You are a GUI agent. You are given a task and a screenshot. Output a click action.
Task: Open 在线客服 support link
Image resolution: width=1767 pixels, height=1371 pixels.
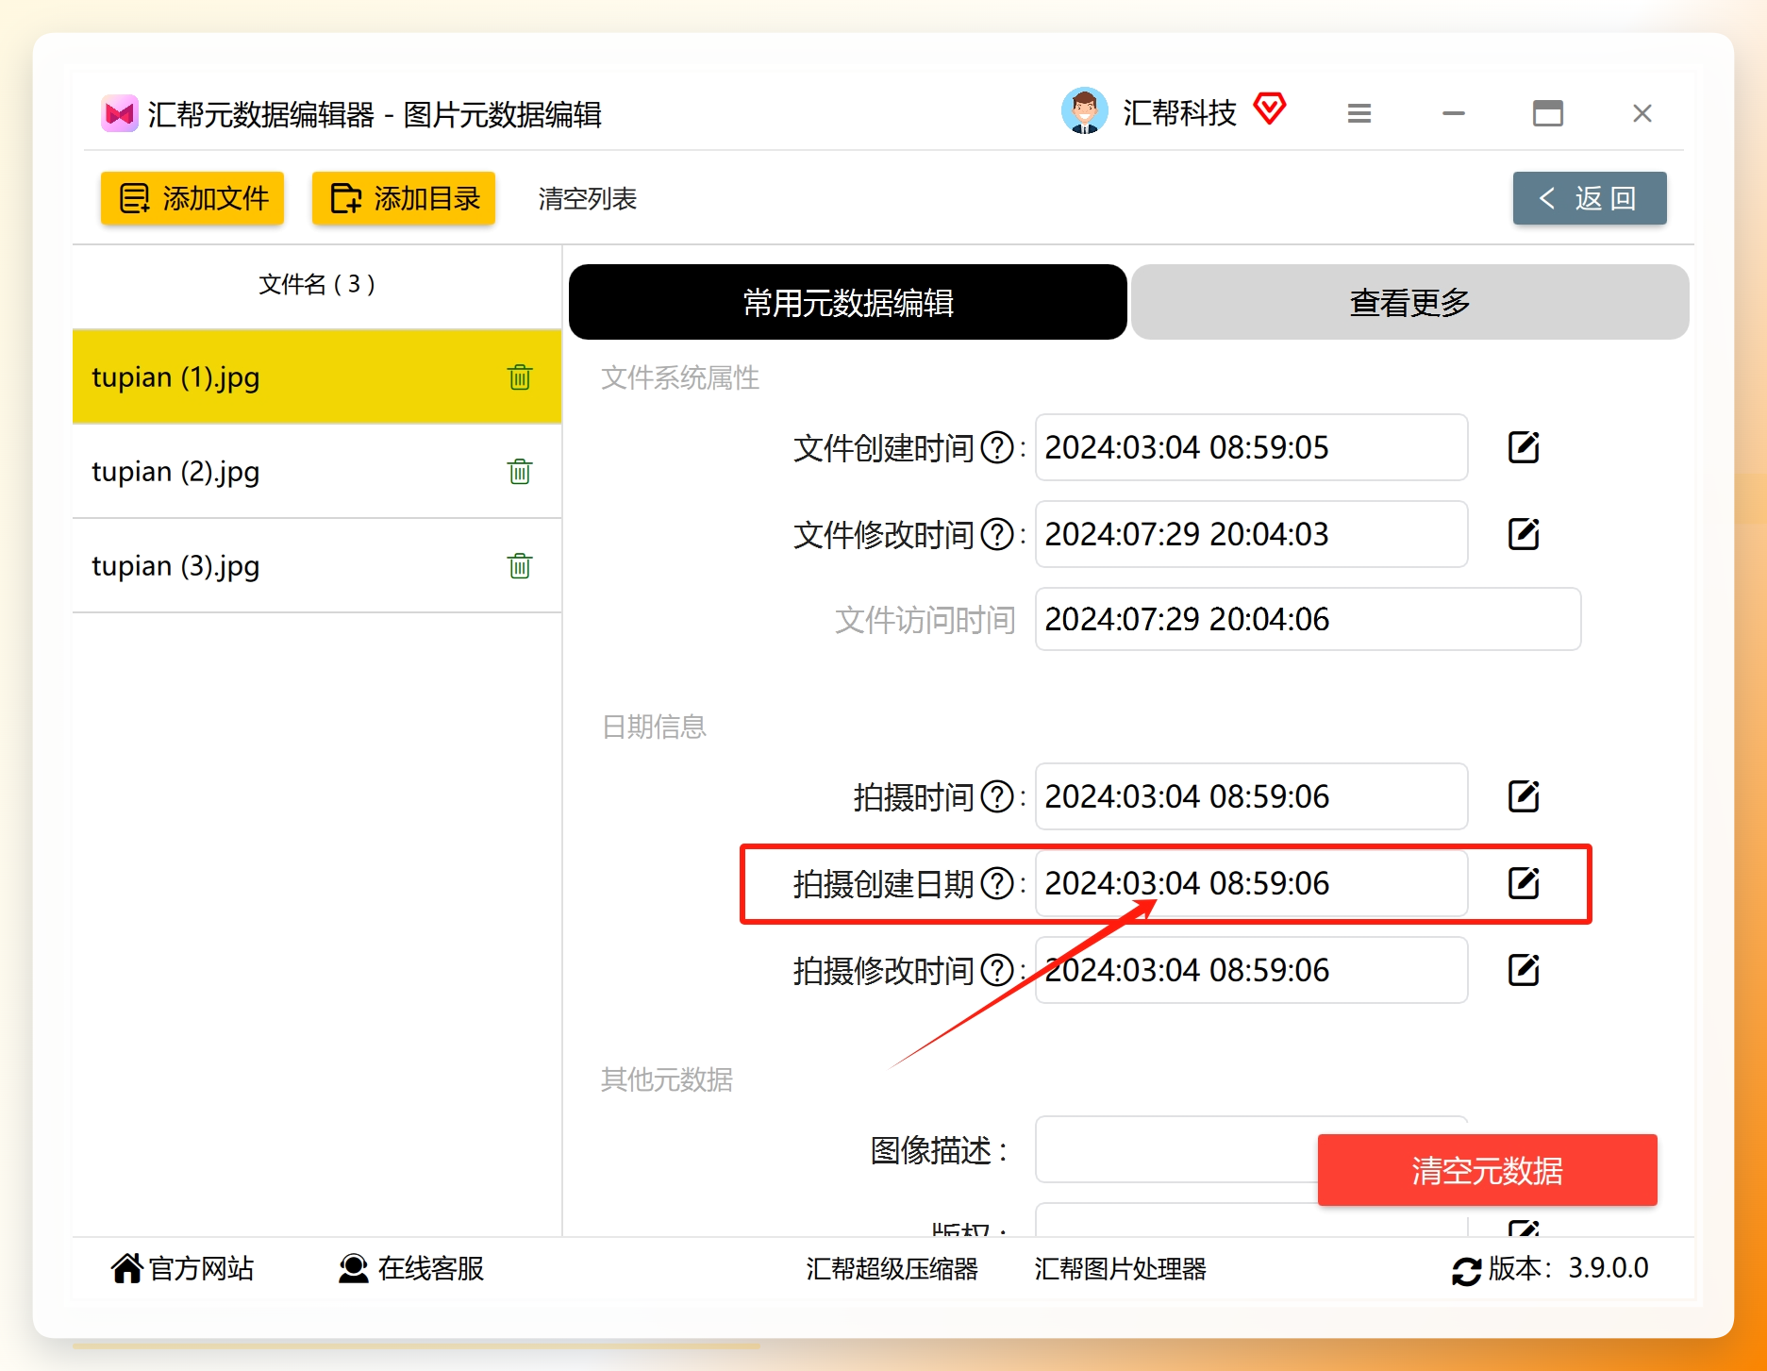click(x=411, y=1269)
